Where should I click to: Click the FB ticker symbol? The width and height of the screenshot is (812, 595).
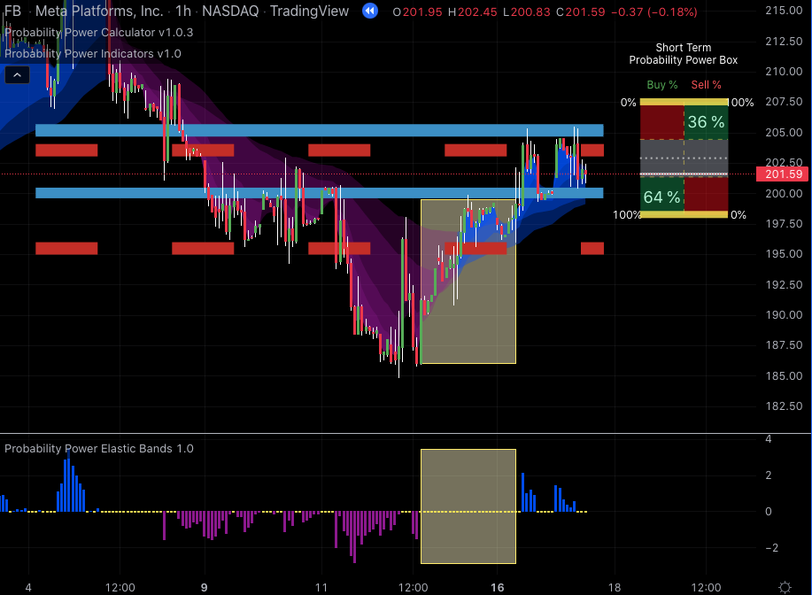(13, 12)
